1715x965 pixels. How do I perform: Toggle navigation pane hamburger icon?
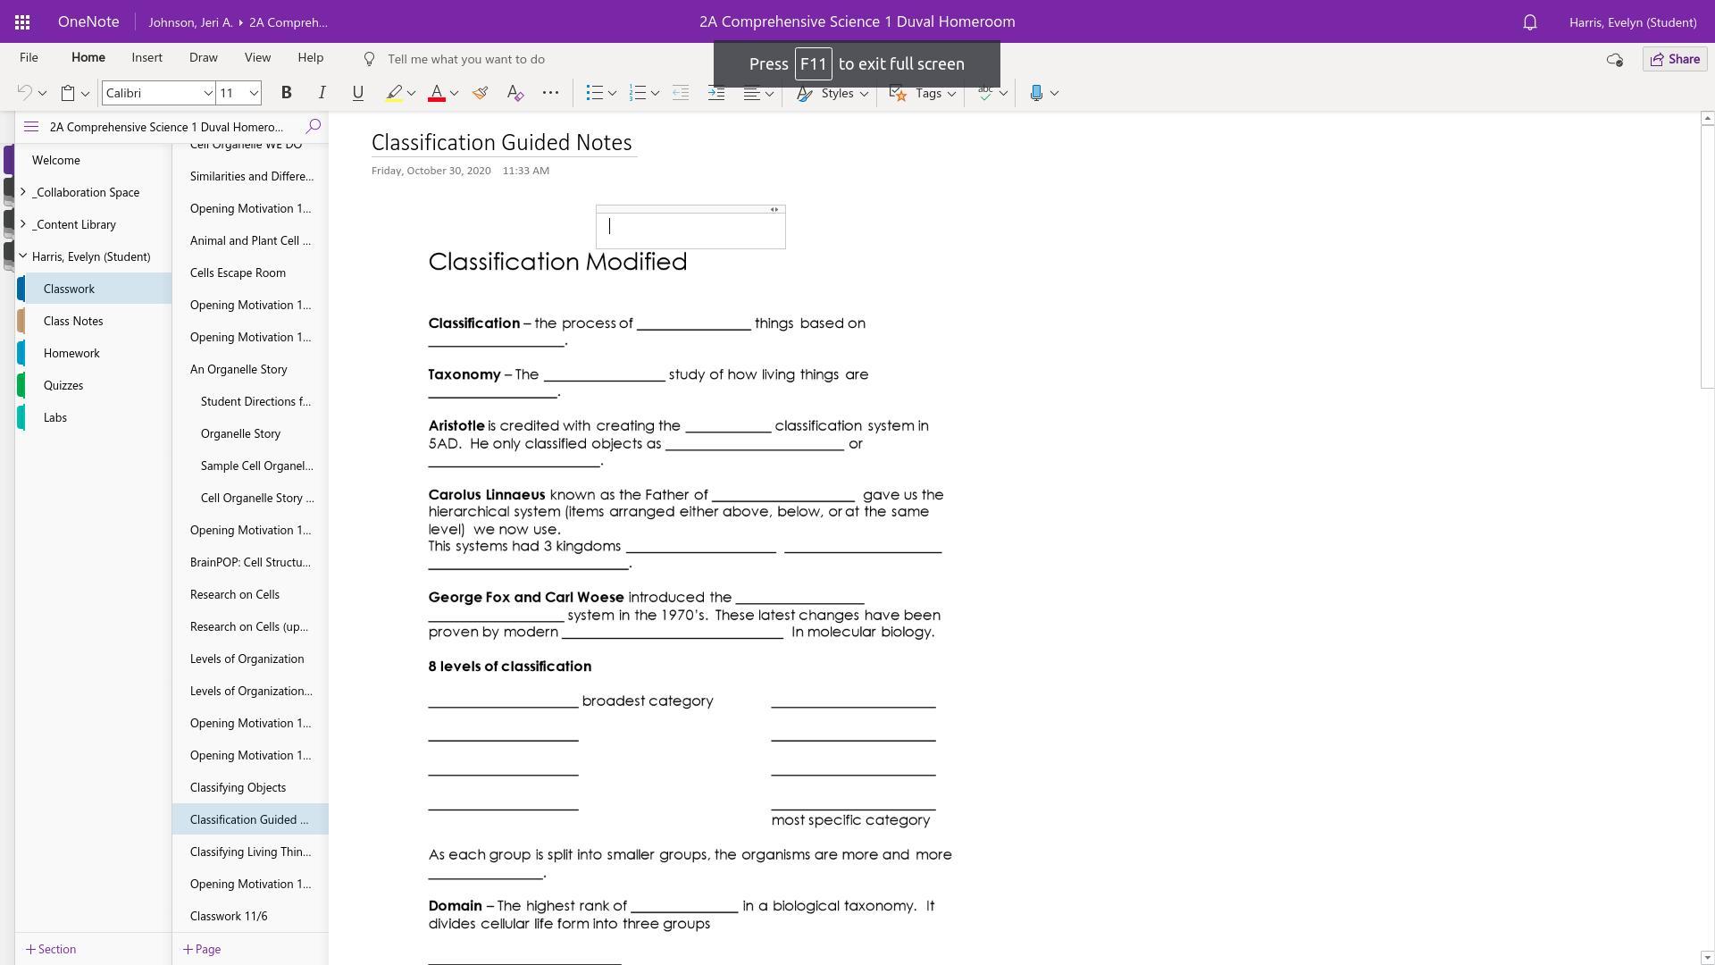[x=31, y=127]
